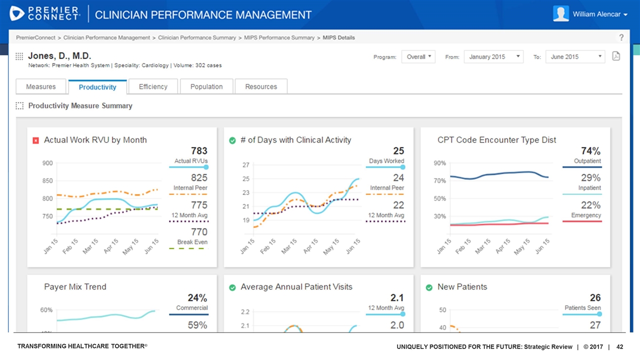Click the CPT Code Encounter Type chart
The image size is (640, 360).
[x=495, y=208]
